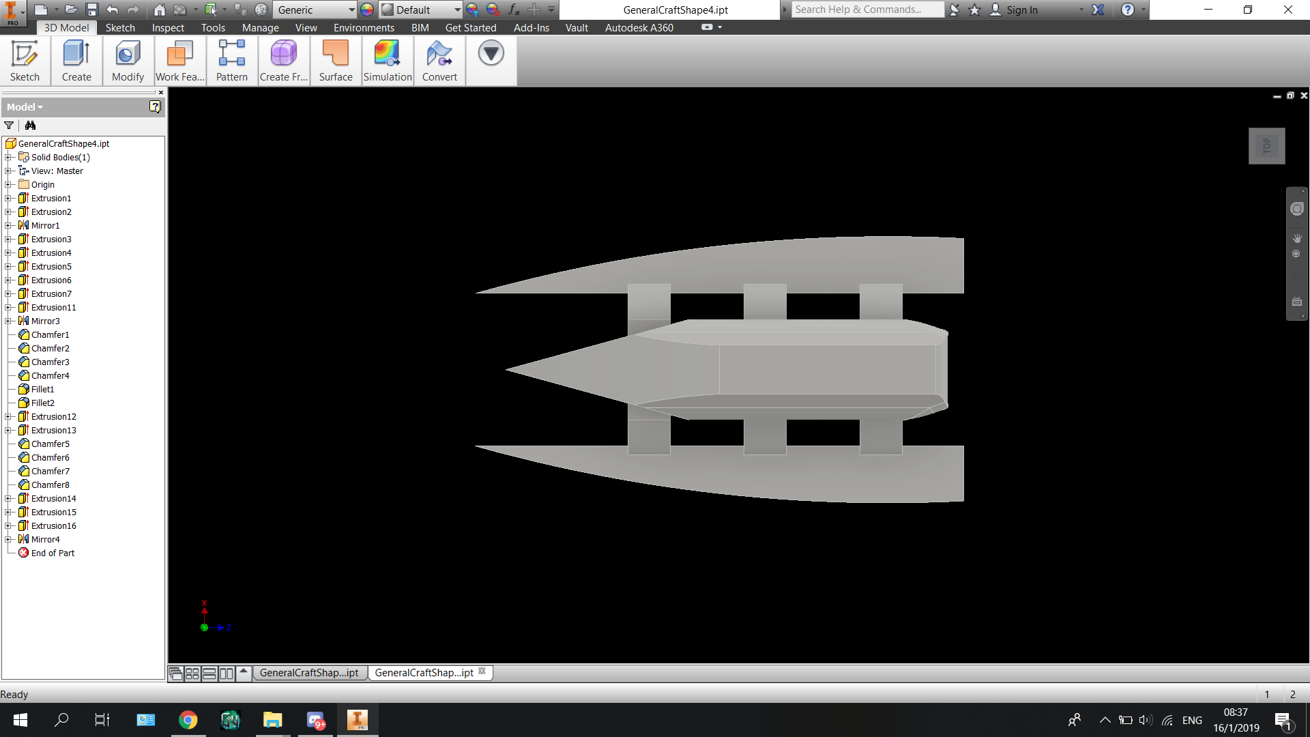Expand the Origin folder node

coord(8,184)
